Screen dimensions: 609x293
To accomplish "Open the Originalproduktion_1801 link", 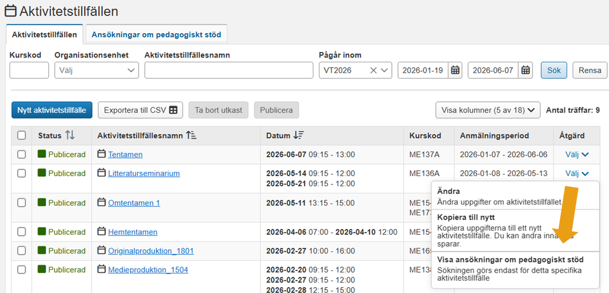I will point(150,251).
